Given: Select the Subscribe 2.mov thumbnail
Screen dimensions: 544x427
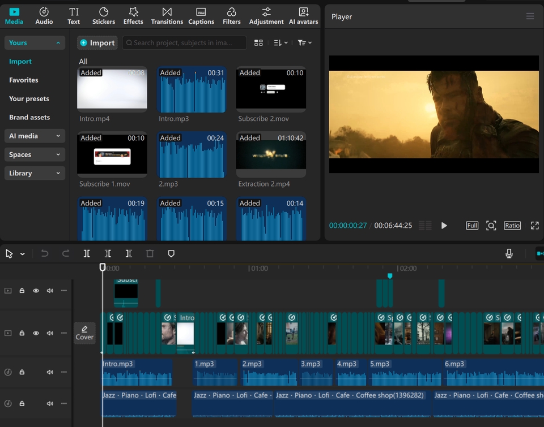Looking at the screenshot, I should [271, 89].
